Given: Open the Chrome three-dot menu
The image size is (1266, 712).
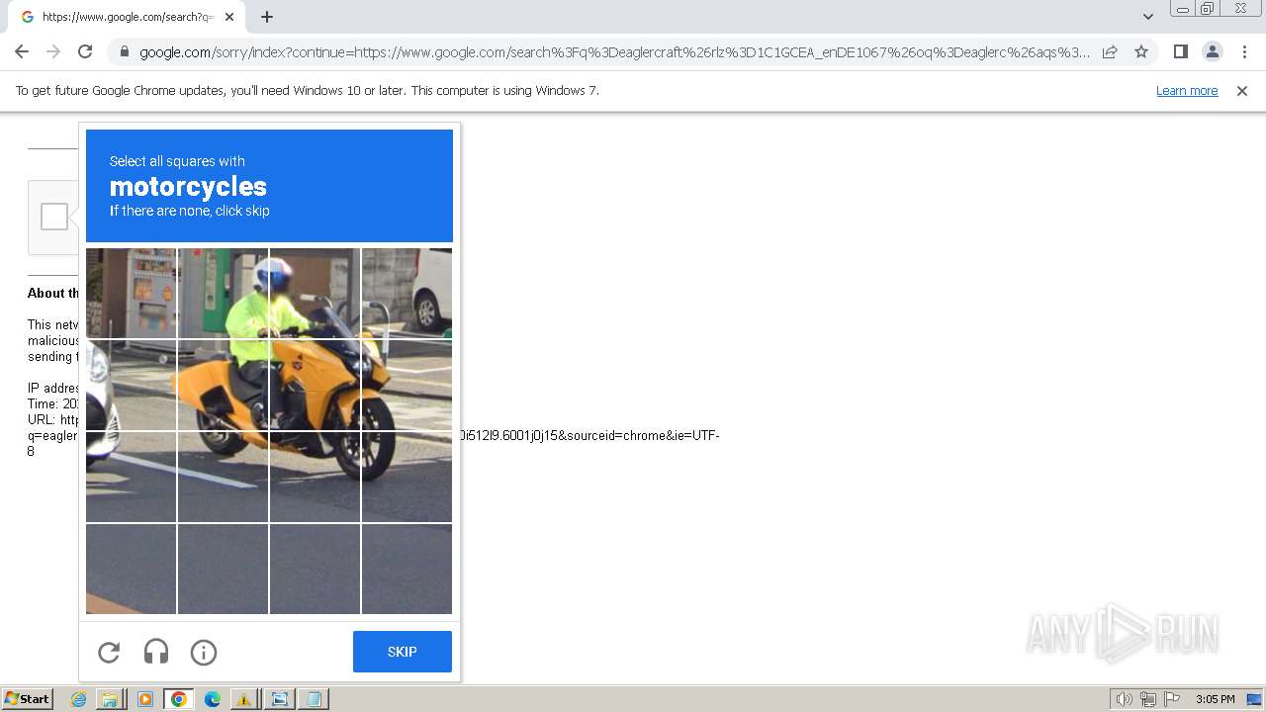Looking at the screenshot, I should tap(1244, 51).
